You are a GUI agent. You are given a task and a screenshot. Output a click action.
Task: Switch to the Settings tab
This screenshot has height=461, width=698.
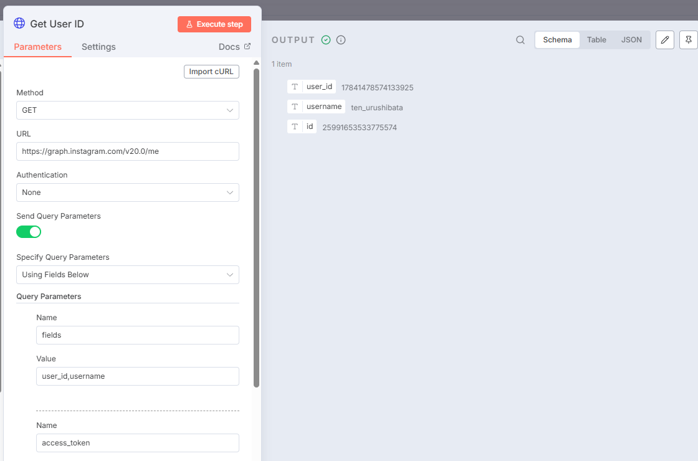98,47
